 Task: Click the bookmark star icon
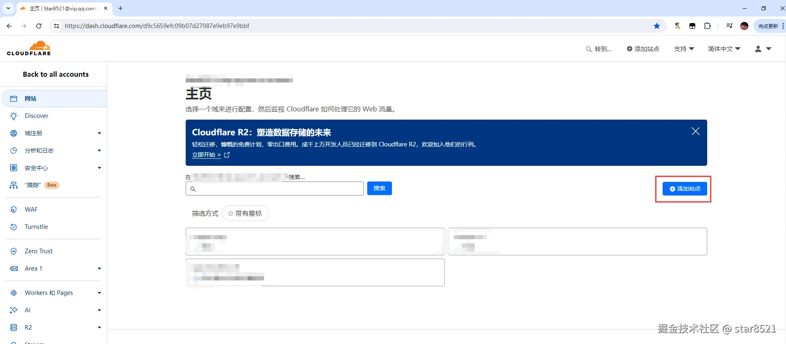657,26
